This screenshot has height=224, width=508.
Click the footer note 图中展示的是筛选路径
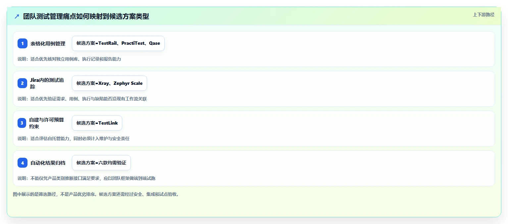click(x=96, y=194)
